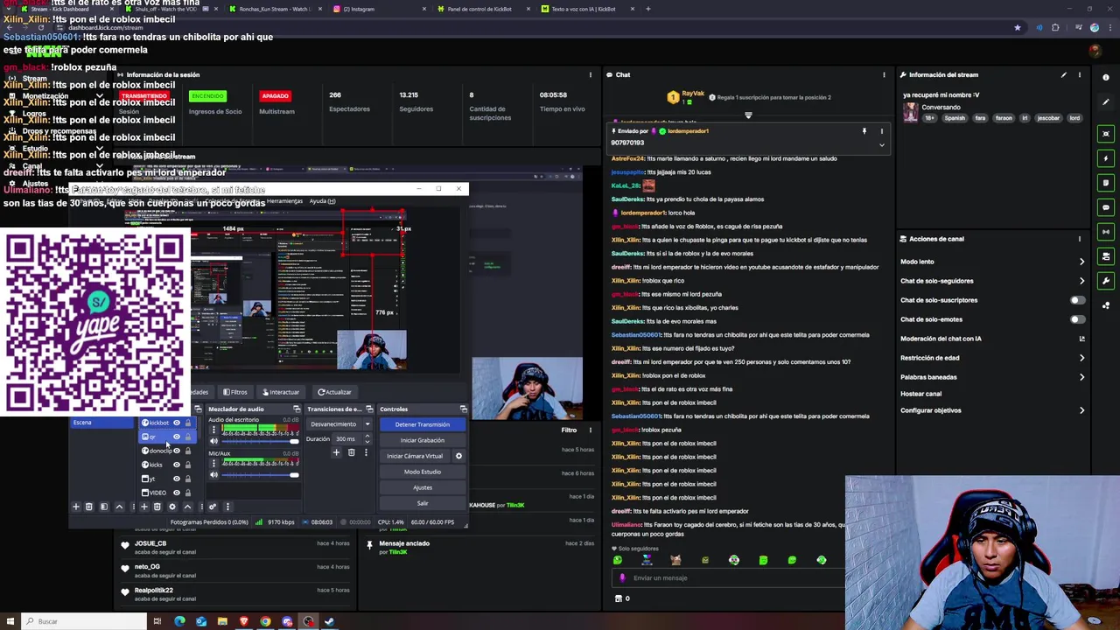Click the Filtros button above sources

pos(235,392)
